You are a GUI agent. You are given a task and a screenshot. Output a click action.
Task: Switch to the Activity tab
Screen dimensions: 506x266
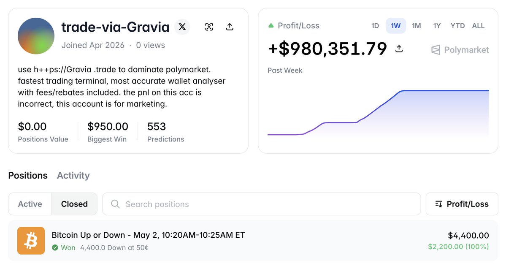click(x=73, y=175)
